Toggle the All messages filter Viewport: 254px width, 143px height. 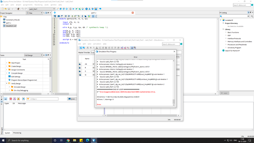point(6,99)
